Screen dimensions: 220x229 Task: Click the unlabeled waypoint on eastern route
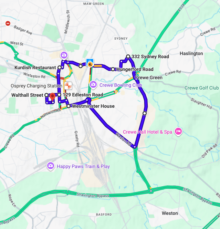click(145, 113)
